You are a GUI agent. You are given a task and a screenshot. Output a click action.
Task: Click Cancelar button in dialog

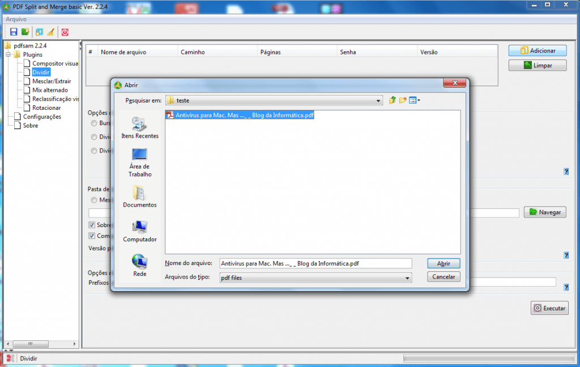click(x=443, y=277)
